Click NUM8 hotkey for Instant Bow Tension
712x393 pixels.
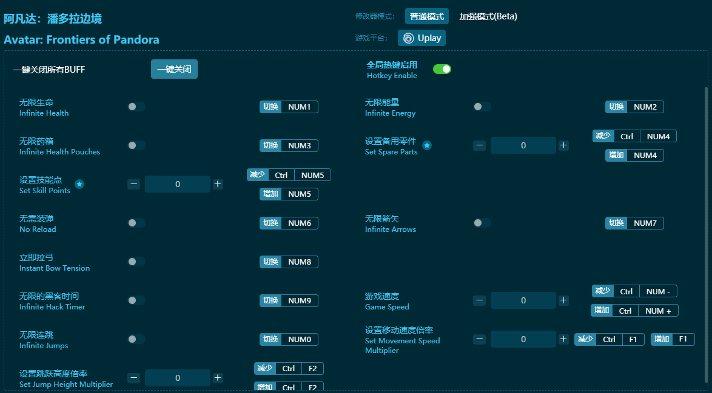tap(289, 262)
